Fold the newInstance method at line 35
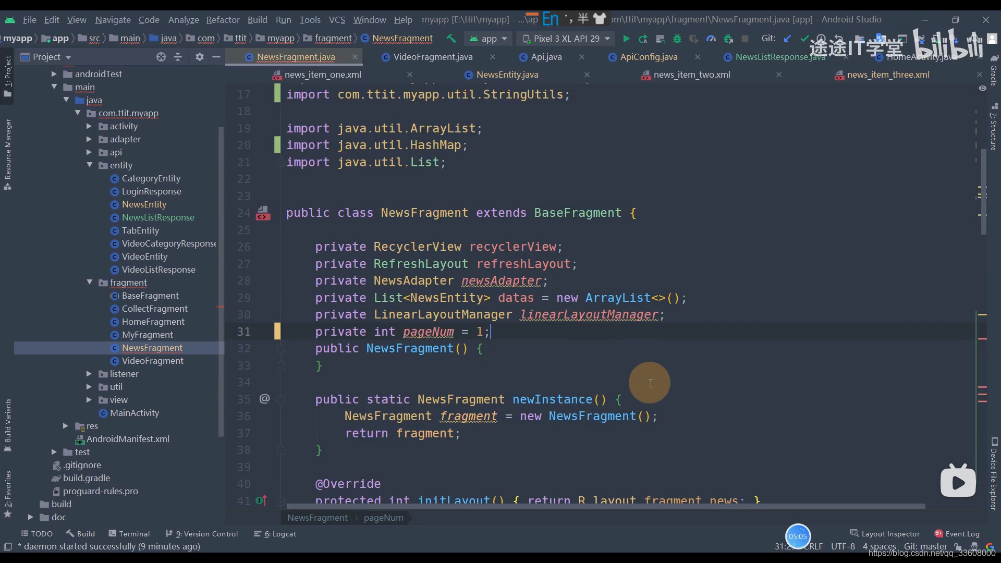This screenshot has width=1001, height=563. [280, 400]
